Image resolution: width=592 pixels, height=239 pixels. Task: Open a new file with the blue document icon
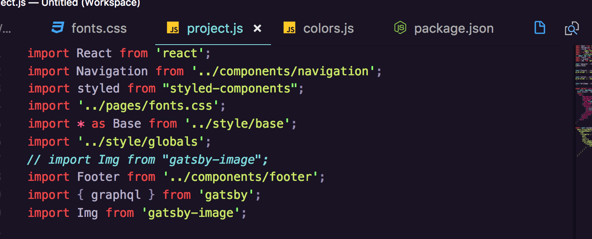pos(539,28)
